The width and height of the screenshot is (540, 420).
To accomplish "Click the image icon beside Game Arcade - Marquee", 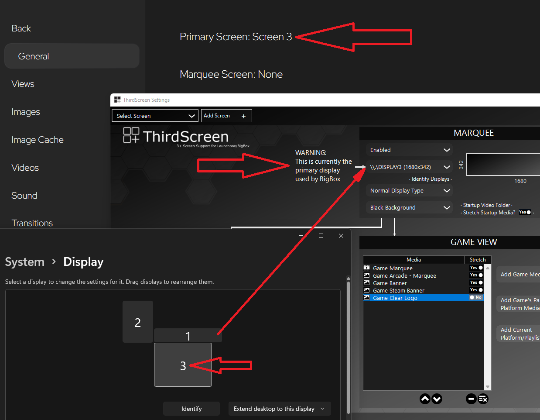I will (x=367, y=275).
